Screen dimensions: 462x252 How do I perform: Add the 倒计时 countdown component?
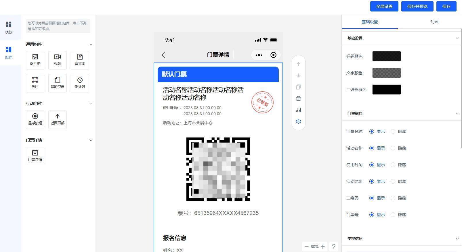point(80,83)
